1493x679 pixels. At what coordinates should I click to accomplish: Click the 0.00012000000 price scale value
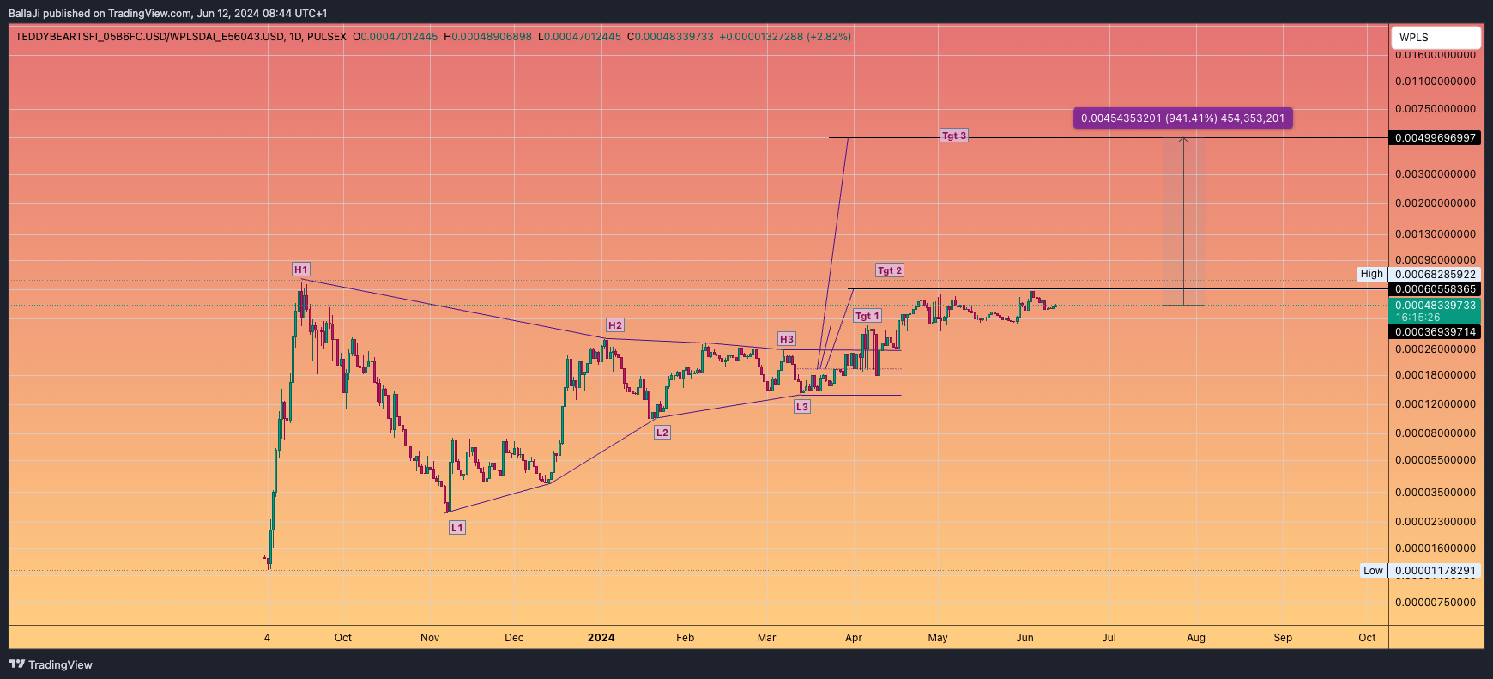coord(1436,404)
